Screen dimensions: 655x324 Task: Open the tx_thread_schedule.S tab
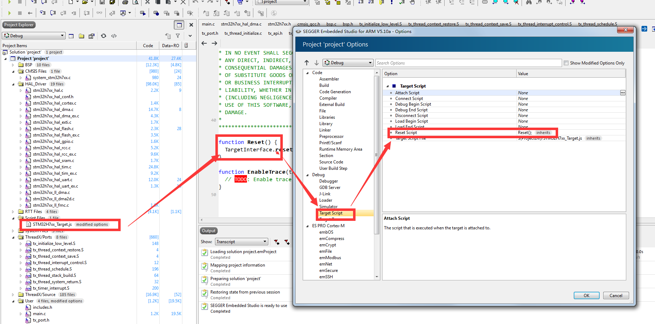pyautogui.click(x=598, y=24)
